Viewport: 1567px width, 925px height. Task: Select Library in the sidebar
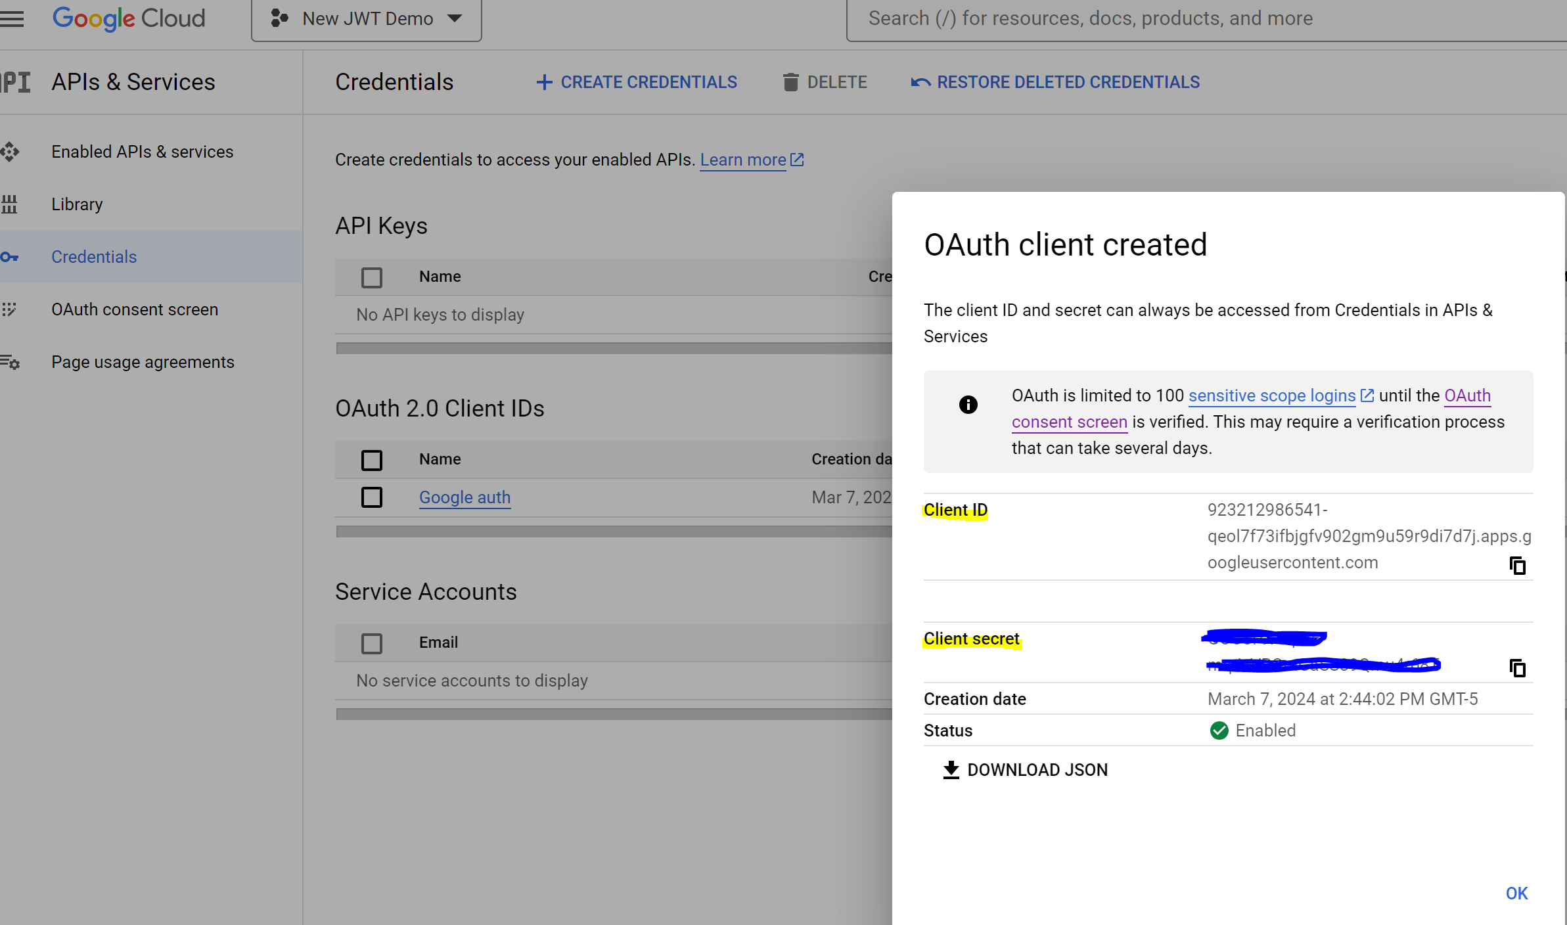coord(76,204)
